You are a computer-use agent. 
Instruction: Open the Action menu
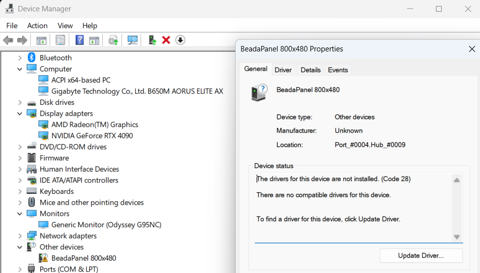pyautogui.click(x=37, y=26)
